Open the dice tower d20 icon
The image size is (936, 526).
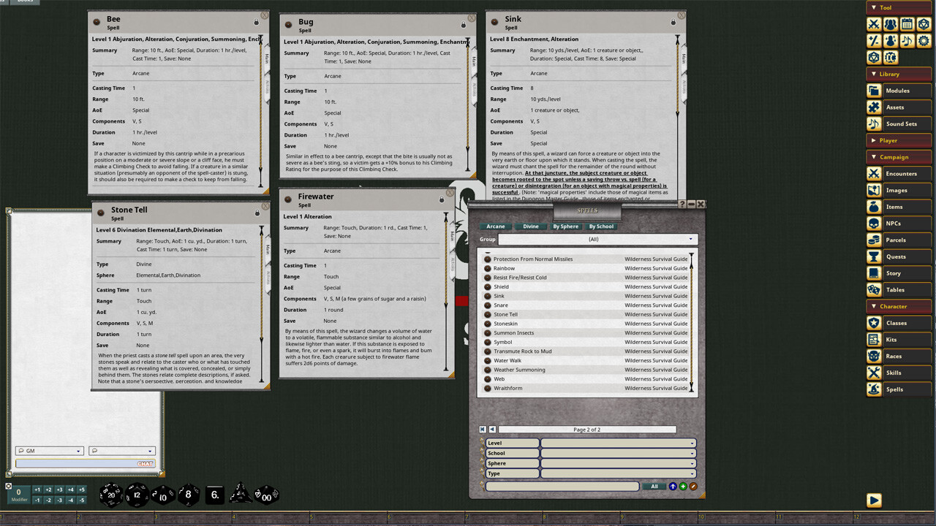pyautogui.click(x=924, y=24)
